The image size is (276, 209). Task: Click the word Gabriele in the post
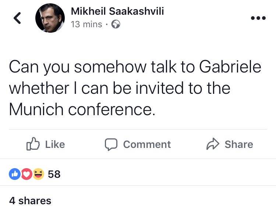pos(230,67)
